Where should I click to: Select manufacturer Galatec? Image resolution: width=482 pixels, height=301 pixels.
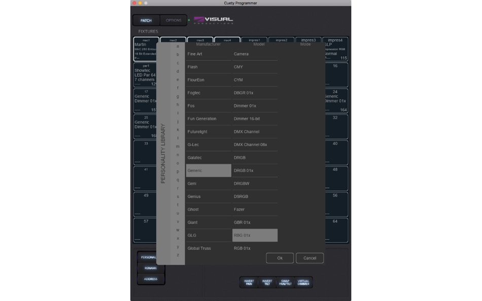(209, 158)
